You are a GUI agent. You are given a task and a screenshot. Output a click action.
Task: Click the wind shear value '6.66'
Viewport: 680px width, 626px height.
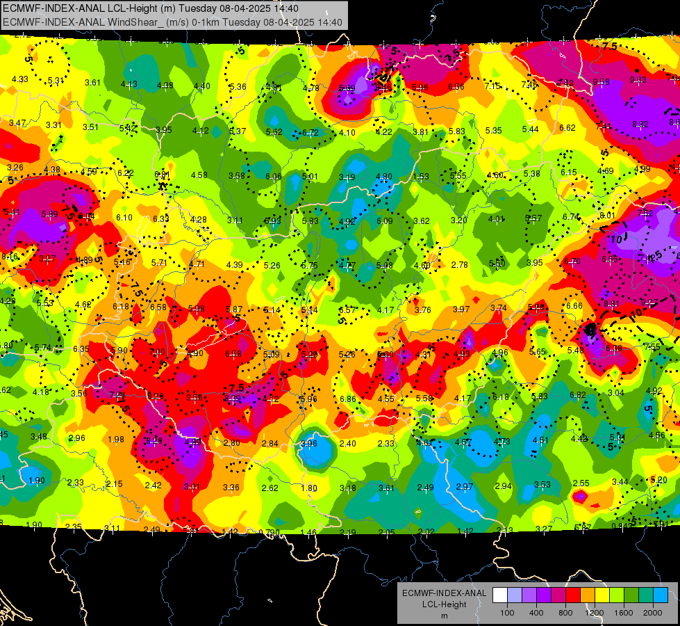click(574, 306)
